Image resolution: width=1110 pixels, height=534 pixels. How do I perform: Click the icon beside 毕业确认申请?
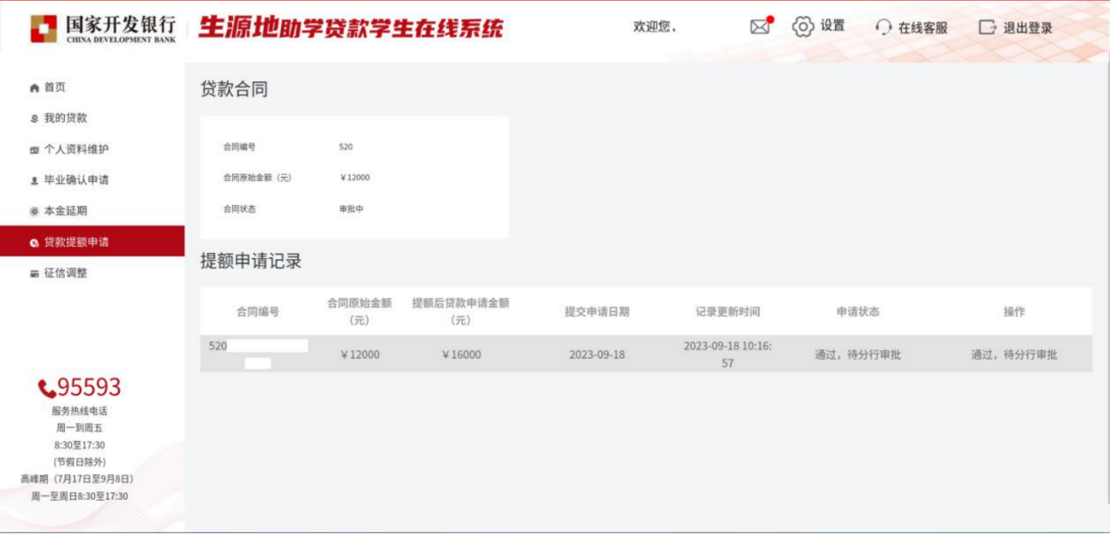34,180
